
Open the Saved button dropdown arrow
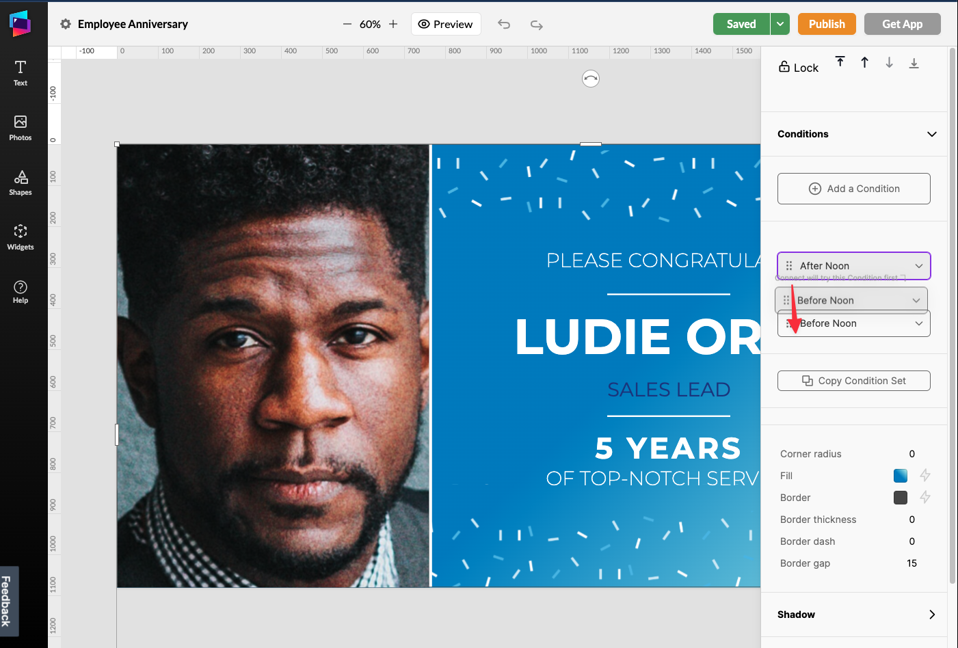pyautogui.click(x=780, y=24)
